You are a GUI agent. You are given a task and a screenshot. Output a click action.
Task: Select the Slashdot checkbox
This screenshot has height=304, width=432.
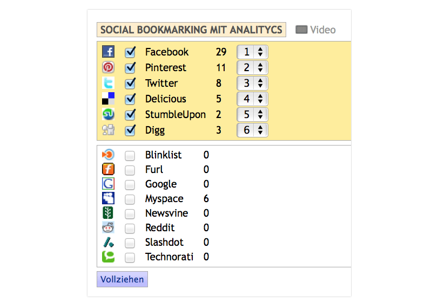[130, 243]
